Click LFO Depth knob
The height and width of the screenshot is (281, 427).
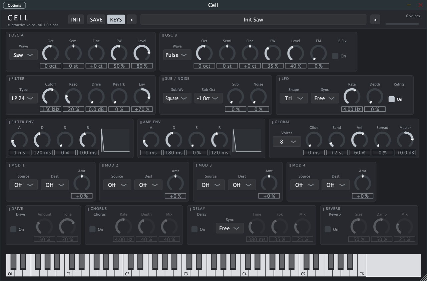pos(375,97)
